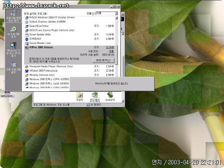Click NVIDIA Display Drivers entry icon
Viewport: 224px width, 168px height.
point(27,18)
